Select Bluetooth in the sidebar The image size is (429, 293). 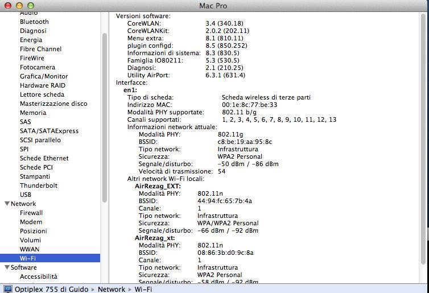pyautogui.click(x=34, y=22)
